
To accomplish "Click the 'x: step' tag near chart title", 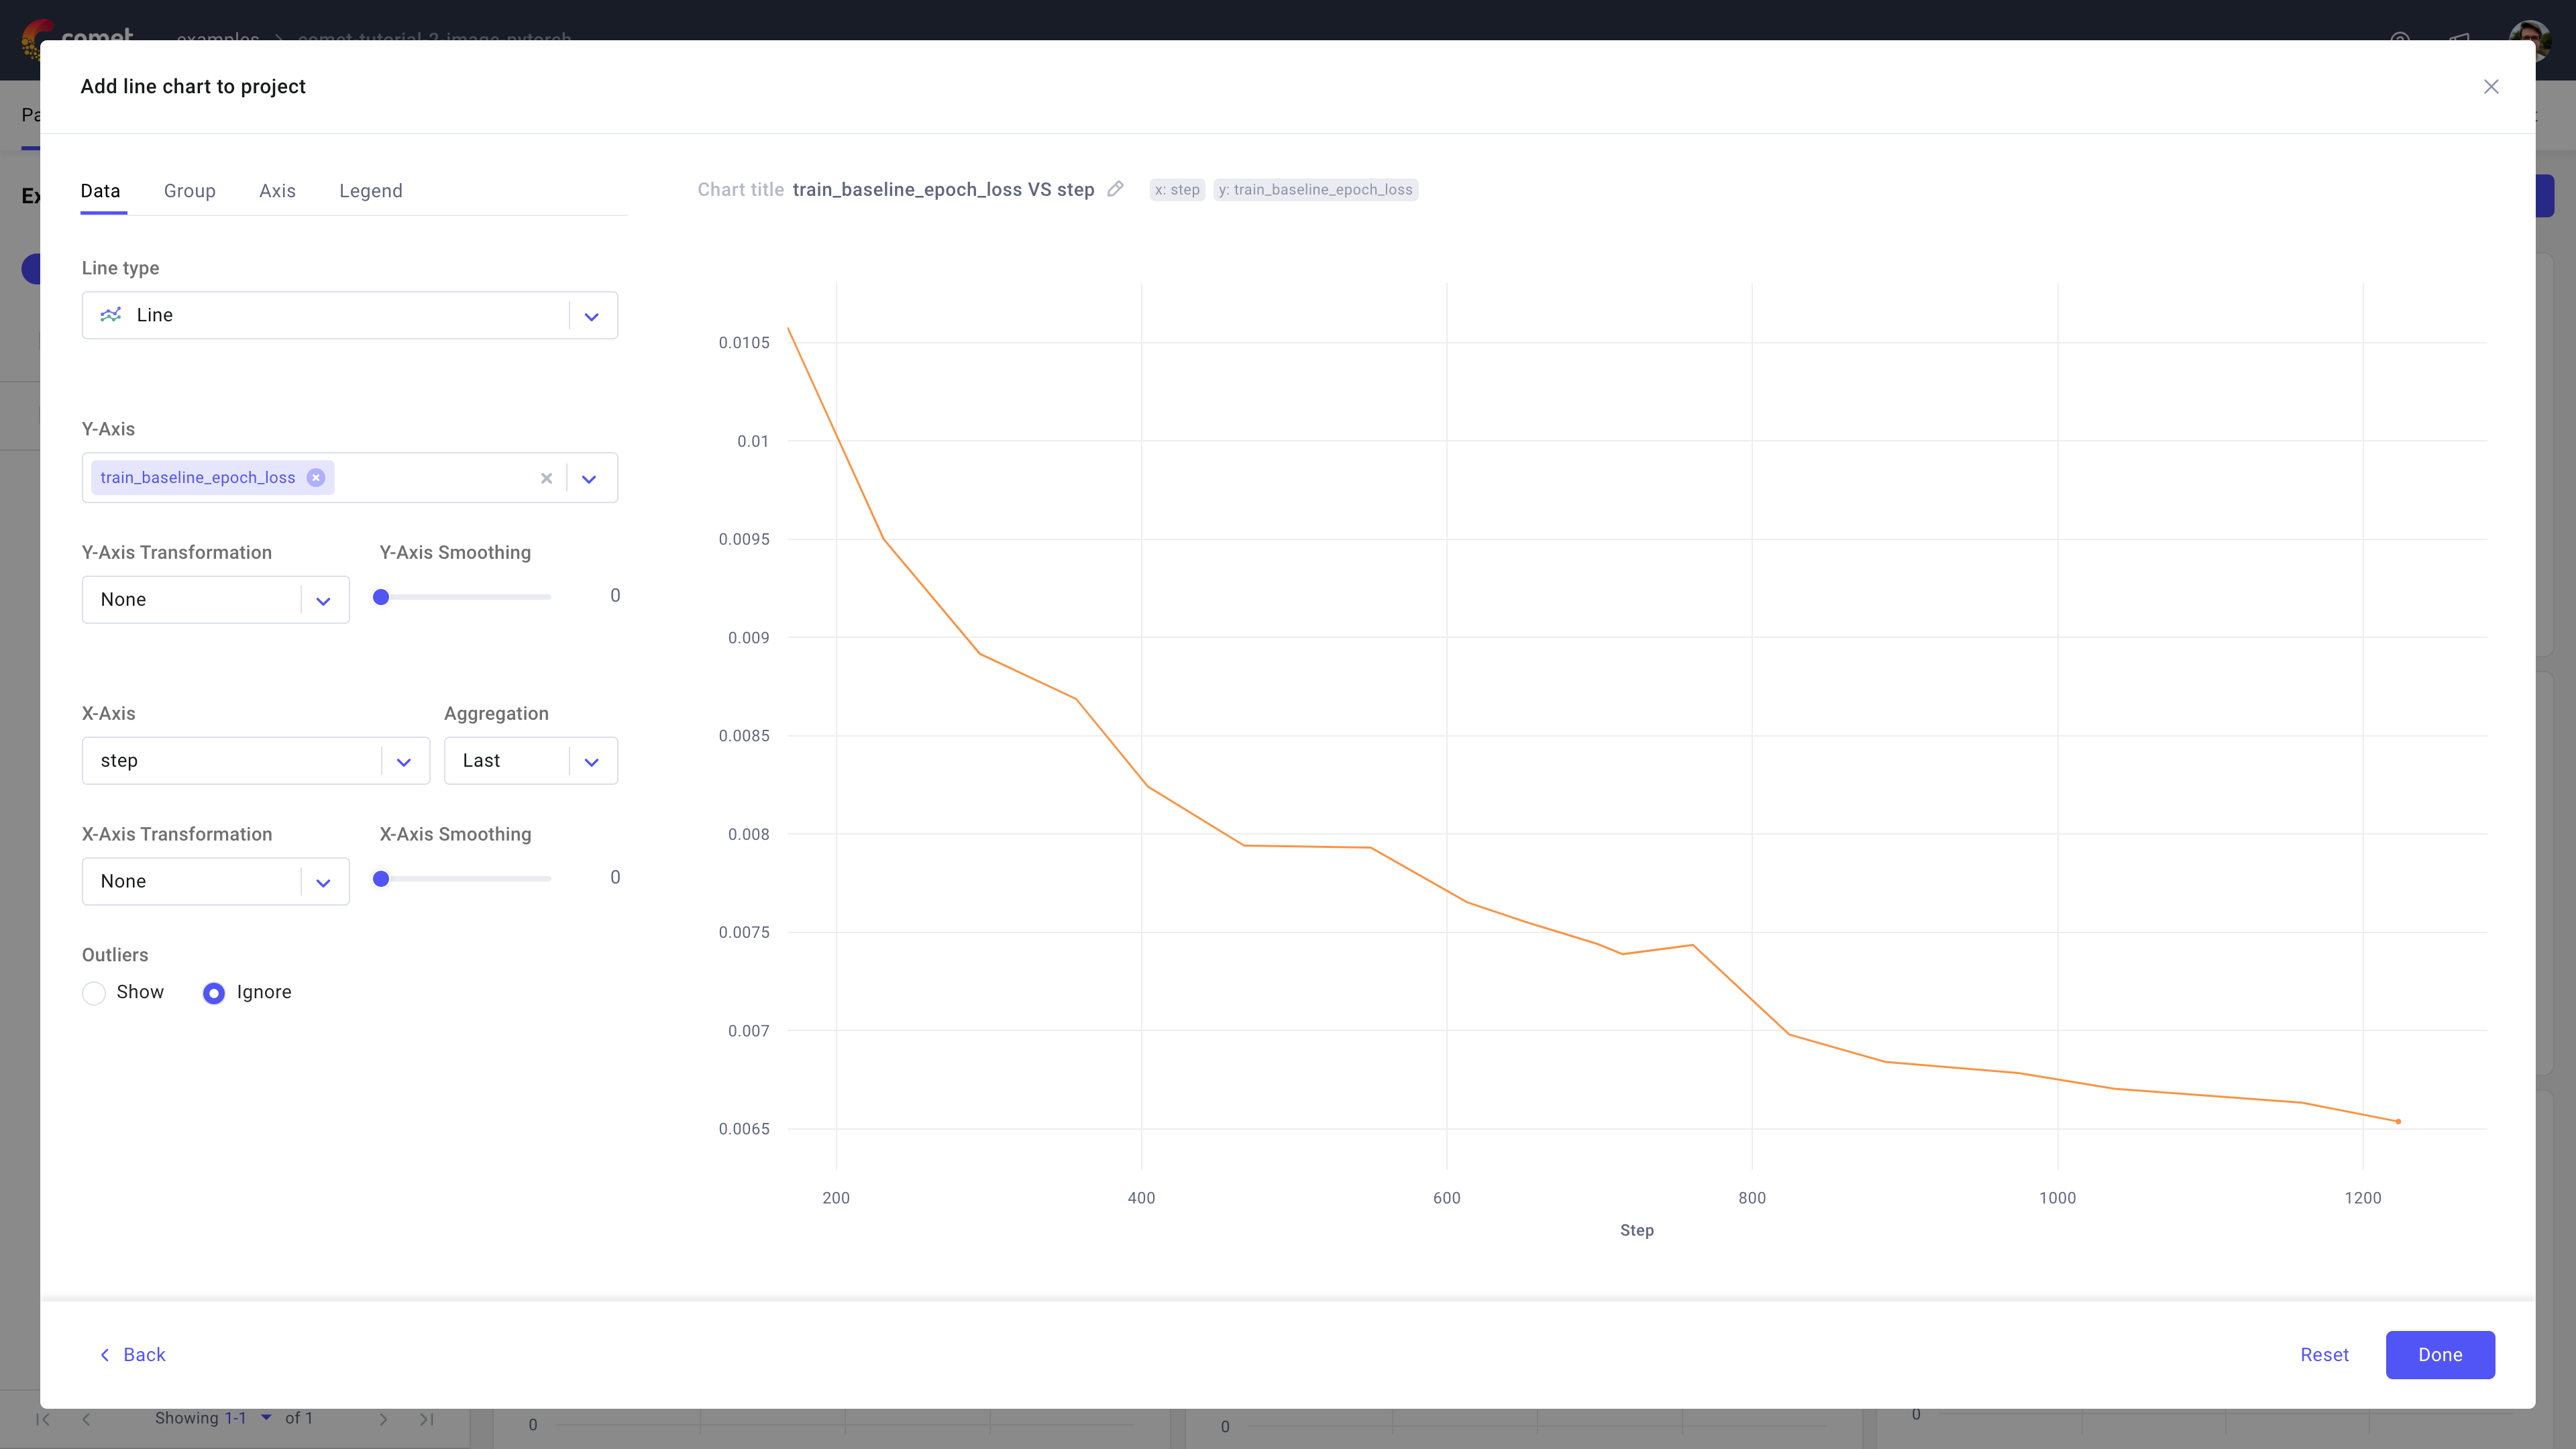I will coord(1177,189).
